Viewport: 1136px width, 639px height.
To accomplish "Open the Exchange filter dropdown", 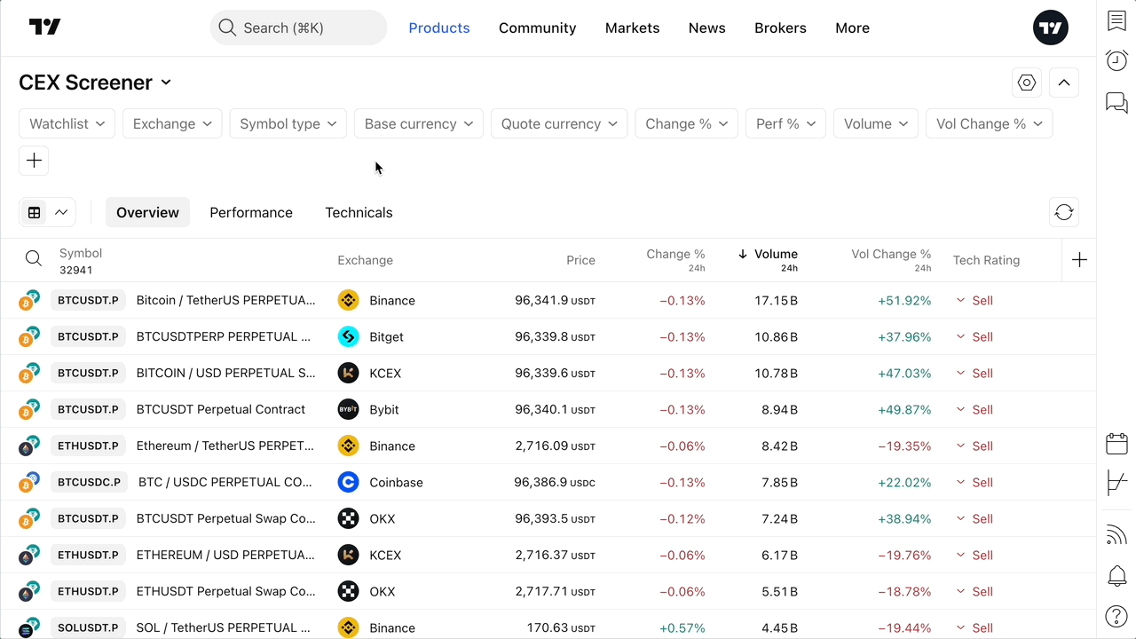I will 172,123.
